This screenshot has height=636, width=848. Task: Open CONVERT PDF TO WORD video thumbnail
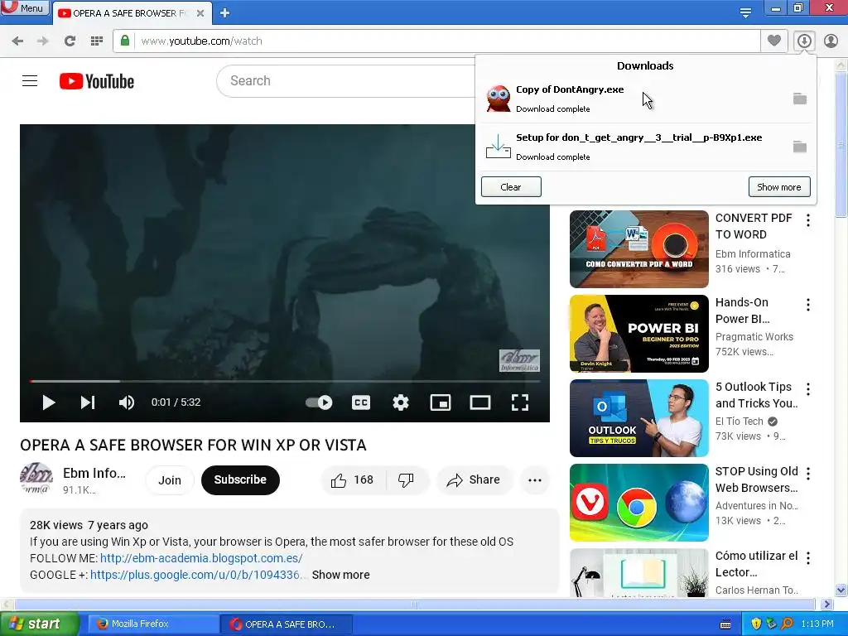coord(638,248)
